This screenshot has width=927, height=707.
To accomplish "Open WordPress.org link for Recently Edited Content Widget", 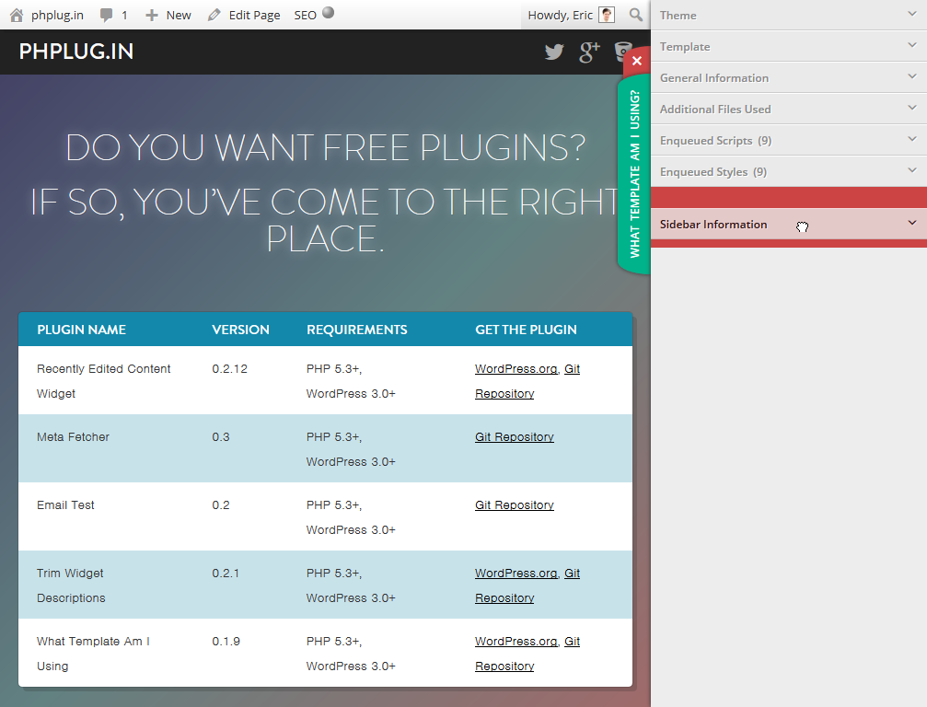I will [516, 369].
